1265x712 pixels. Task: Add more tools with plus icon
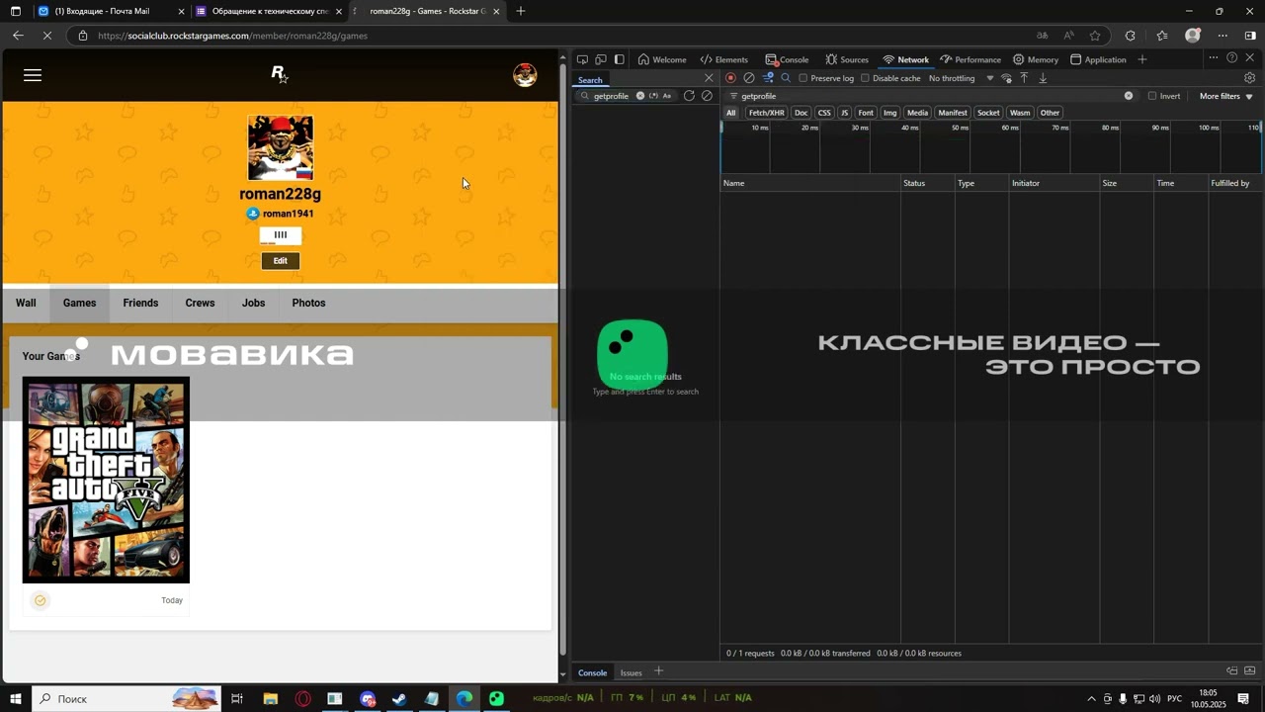click(x=1142, y=59)
